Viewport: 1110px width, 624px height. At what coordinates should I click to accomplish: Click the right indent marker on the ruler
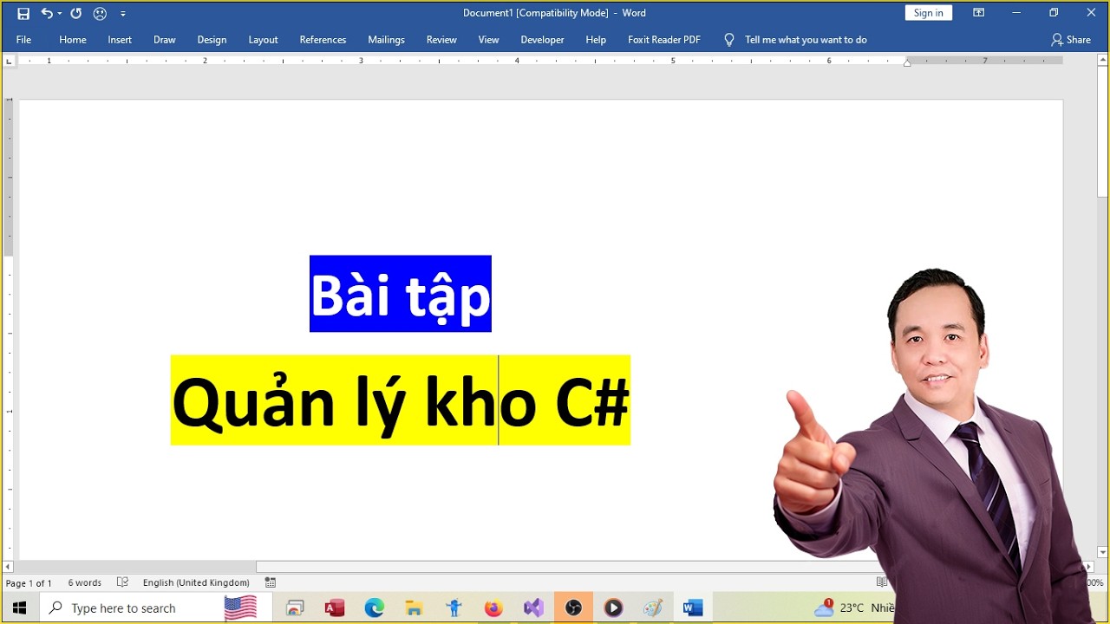pyautogui.click(x=907, y=62)
